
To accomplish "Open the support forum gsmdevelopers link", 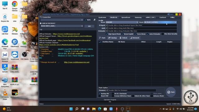I will click(x=75, y=36).
